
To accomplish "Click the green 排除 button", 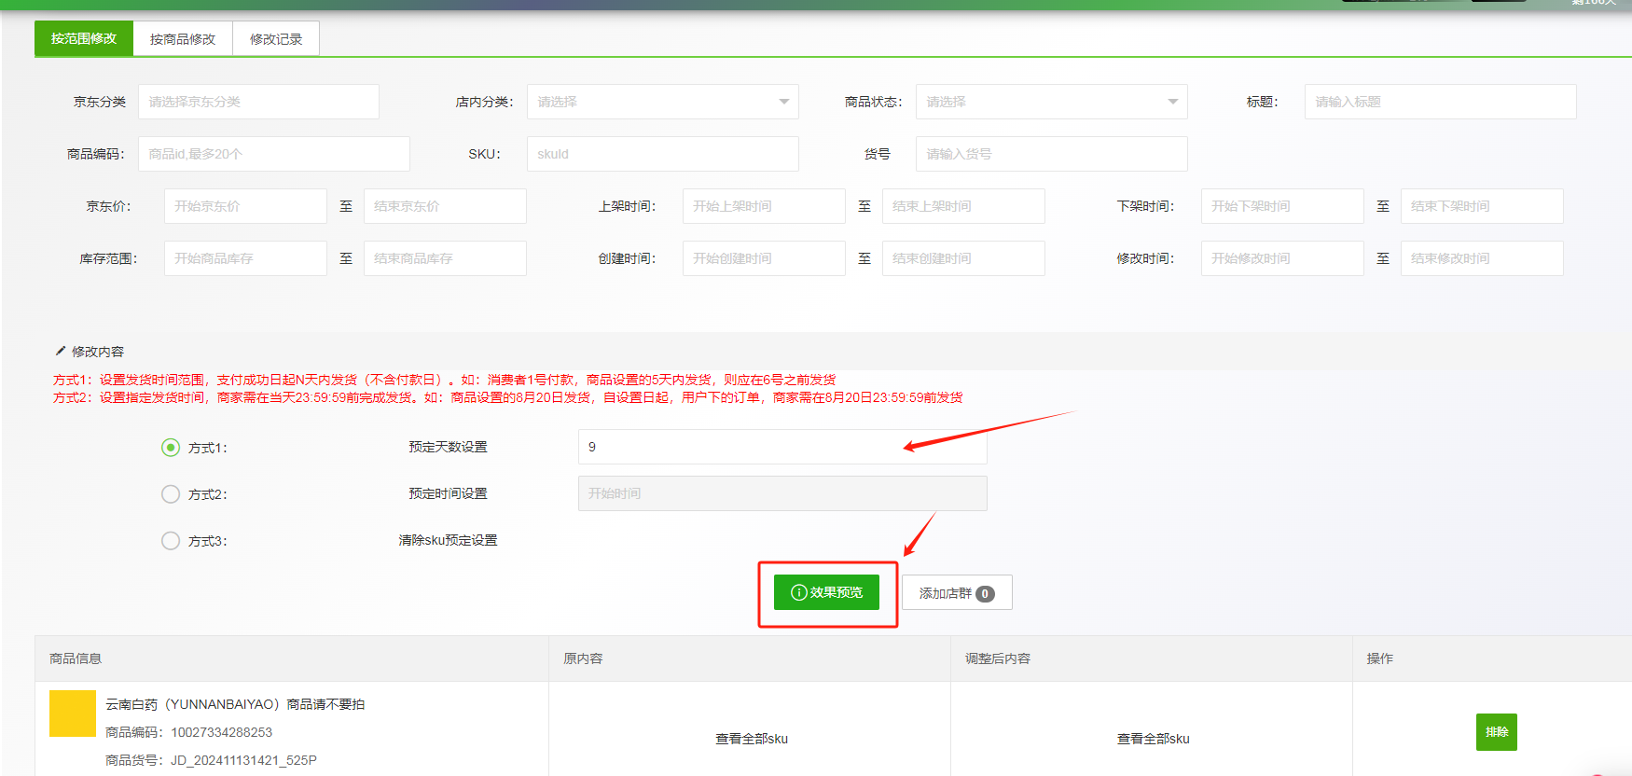I will pos(1496,732).
